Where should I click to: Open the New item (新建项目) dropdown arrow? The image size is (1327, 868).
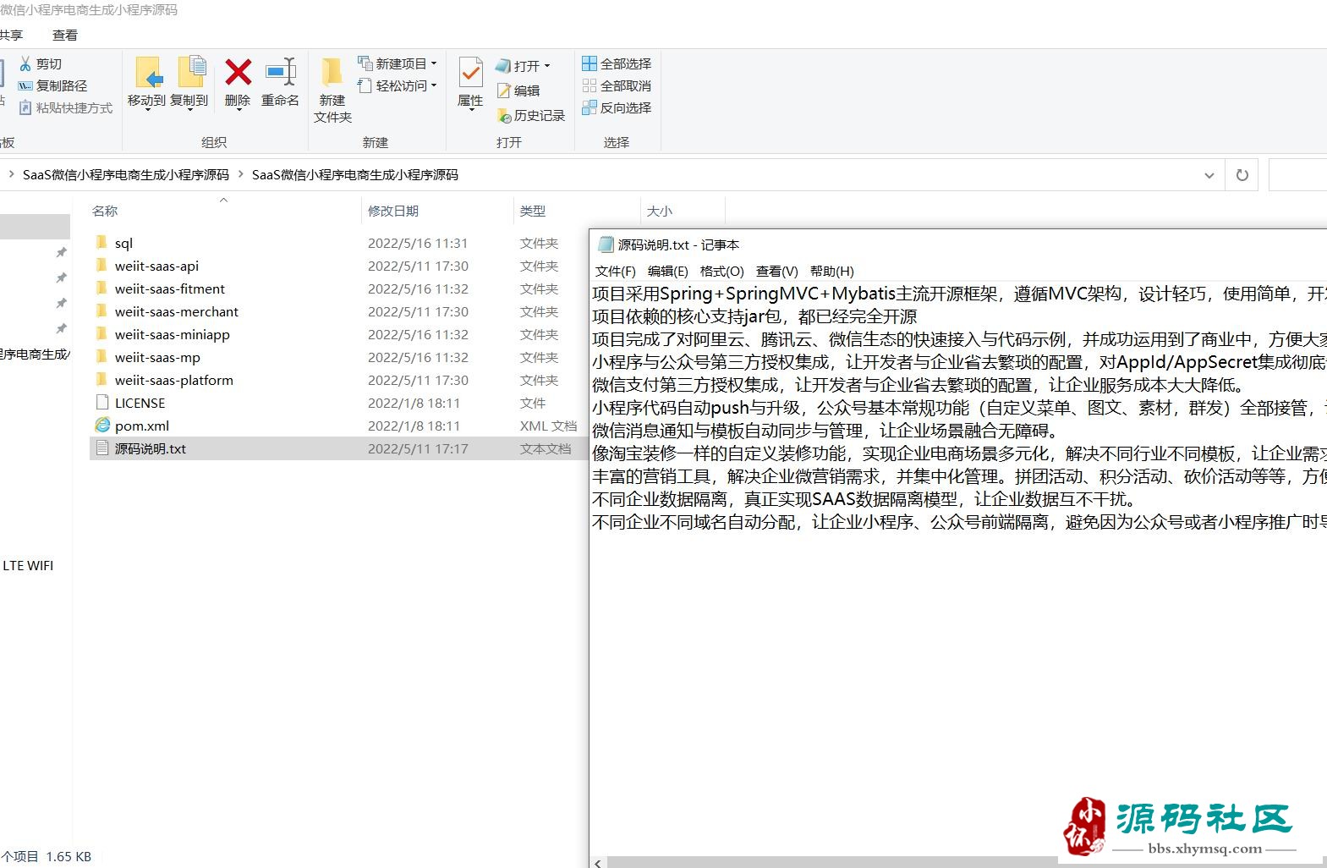(434, 63)
